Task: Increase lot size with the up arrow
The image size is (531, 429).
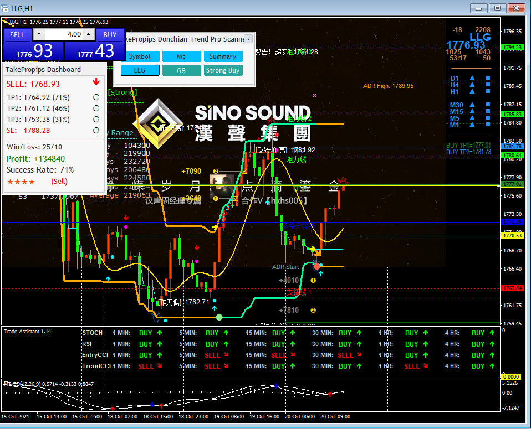Action: point(88,34)
